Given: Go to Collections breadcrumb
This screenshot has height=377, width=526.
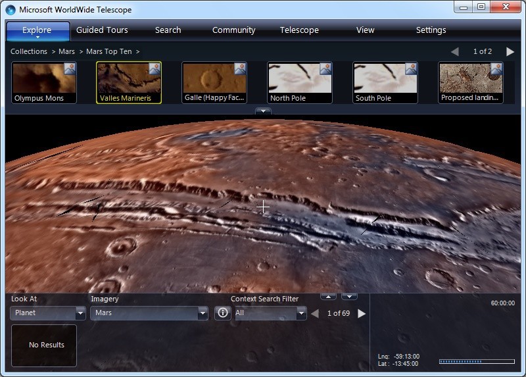Looking at the screenshot, I should pos(29,51).
